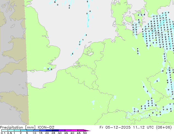This screenshot has width=174, height=134.
Task: Click the legend value '25'
Action: pyautogui.click(x=53, y=133)
